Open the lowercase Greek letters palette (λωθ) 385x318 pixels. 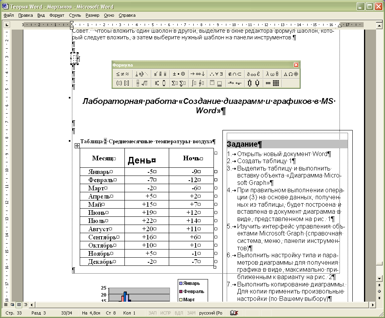tap(272, 74)
